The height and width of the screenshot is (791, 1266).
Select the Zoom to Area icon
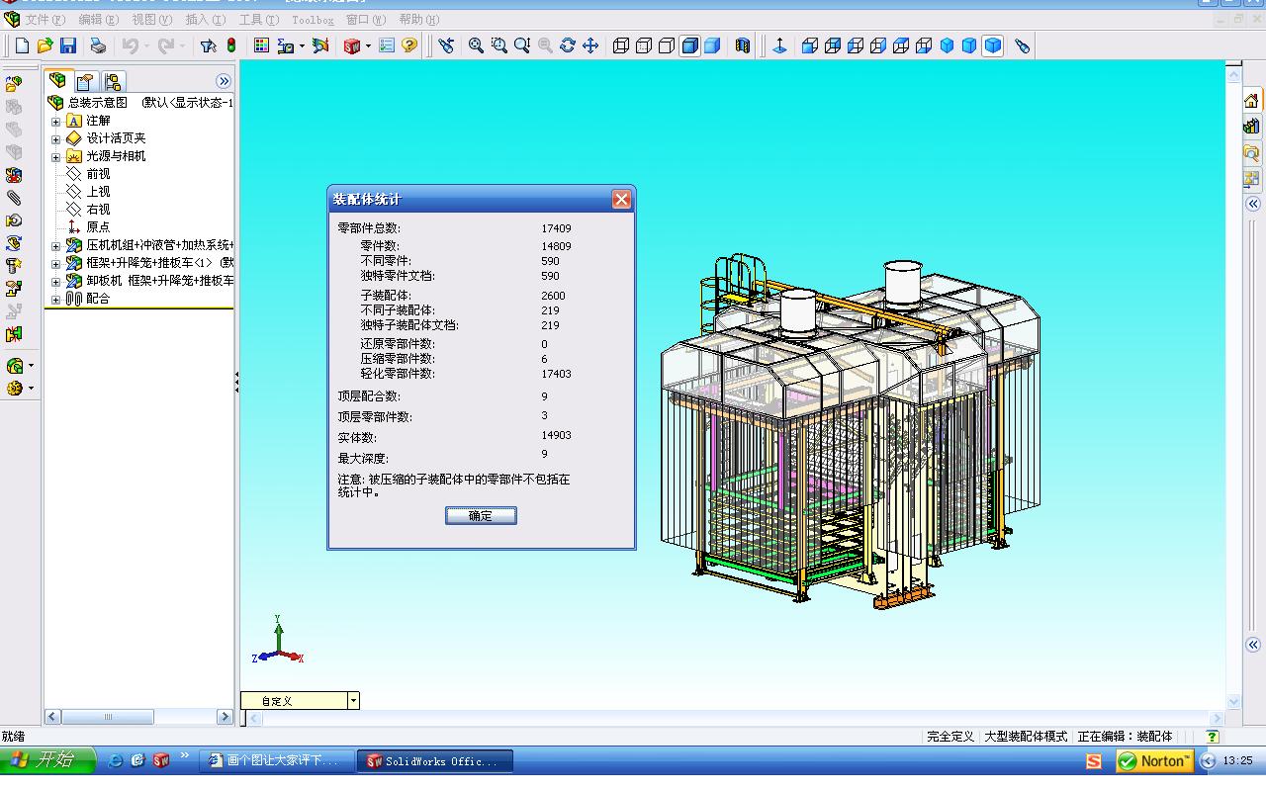pyautogui.click(x=499, y=45)
